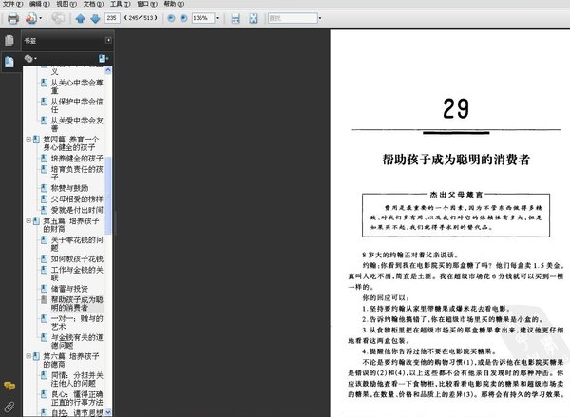
Task: Open the 帮助 (Help) menu
Action: coord(174,4)
